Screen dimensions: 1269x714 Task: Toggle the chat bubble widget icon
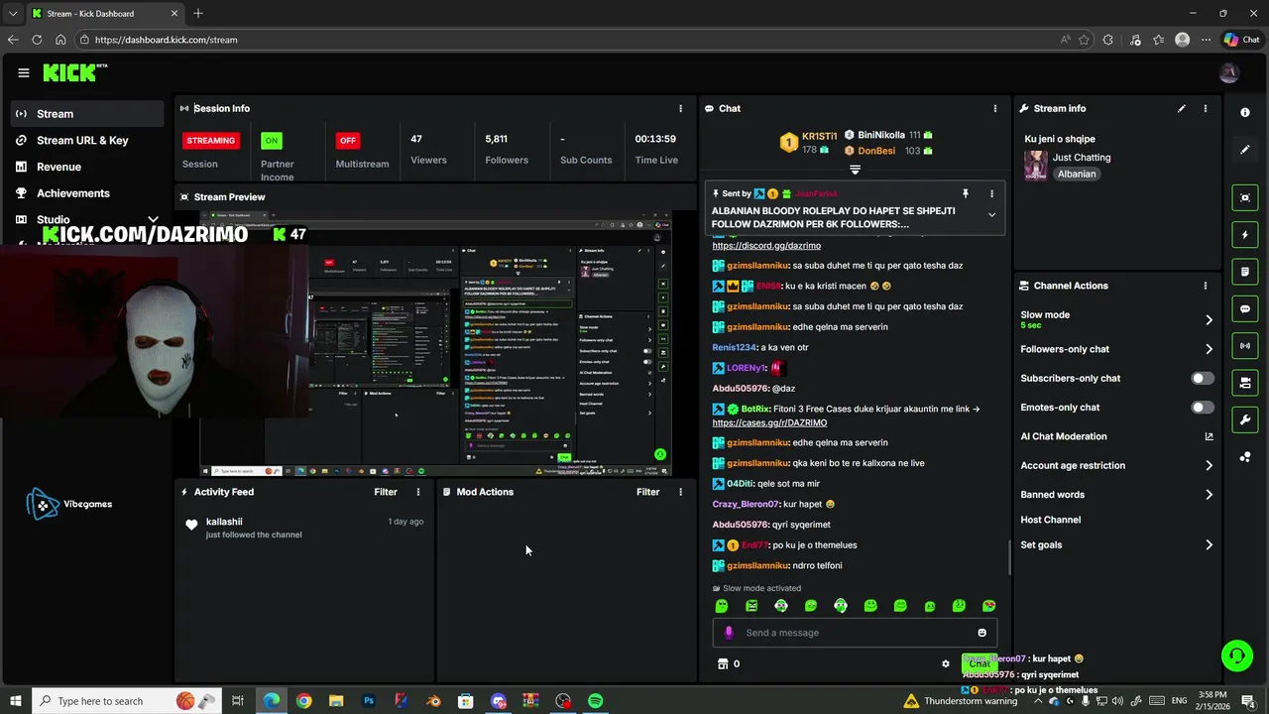tap(1245, 308)
